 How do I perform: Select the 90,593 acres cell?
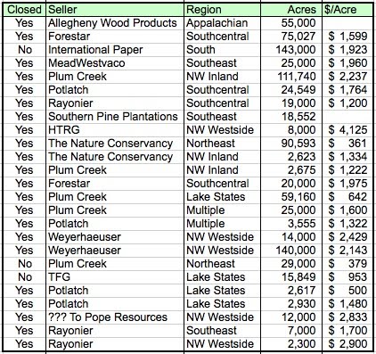[291, 144]
